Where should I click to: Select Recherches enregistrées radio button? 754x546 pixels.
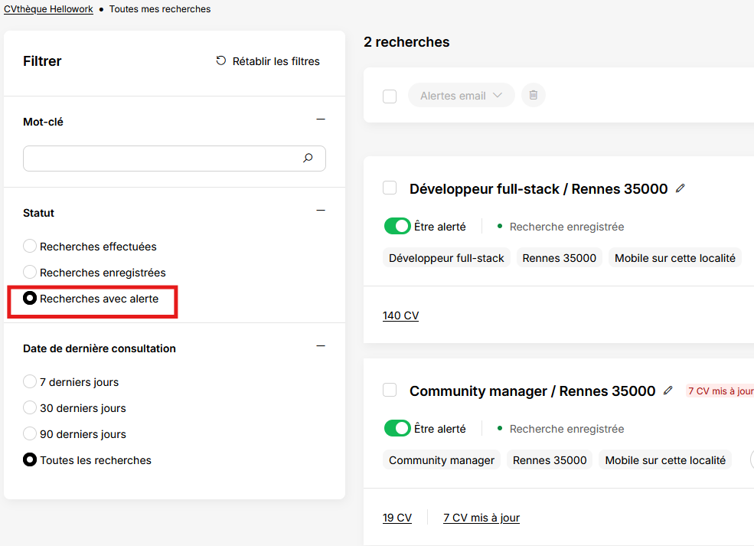(x=30, y=272)
